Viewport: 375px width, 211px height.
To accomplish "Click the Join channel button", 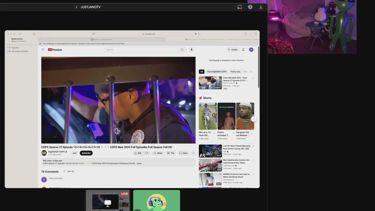I will (74, 153).
